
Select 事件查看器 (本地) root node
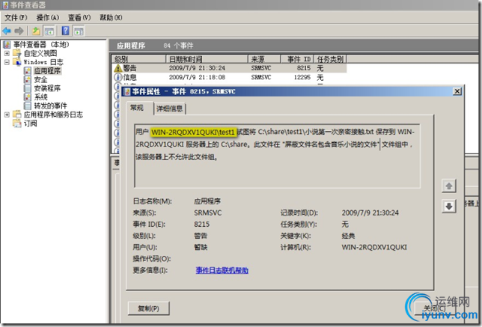click(x=41, y=45)
